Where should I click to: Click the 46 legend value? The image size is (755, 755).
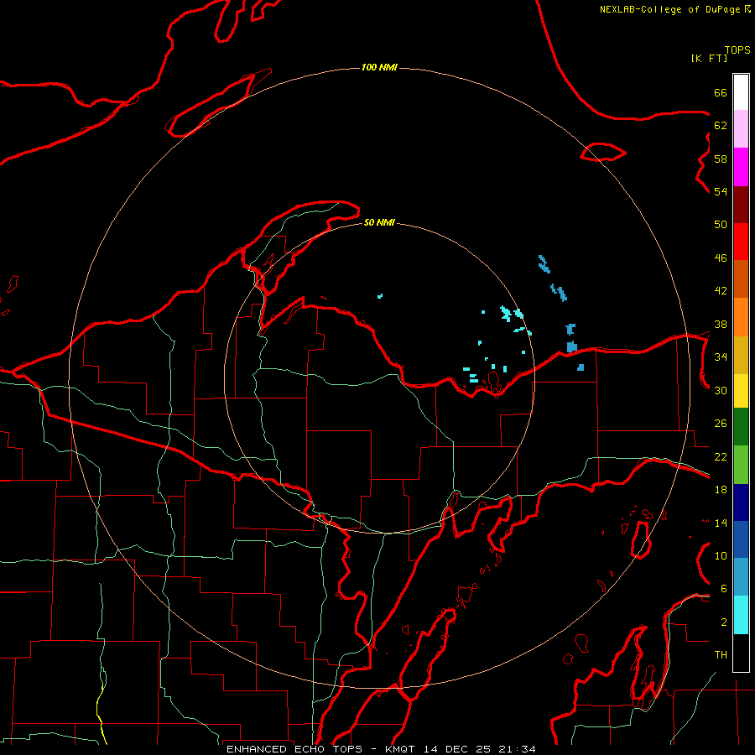click(721, 258)
